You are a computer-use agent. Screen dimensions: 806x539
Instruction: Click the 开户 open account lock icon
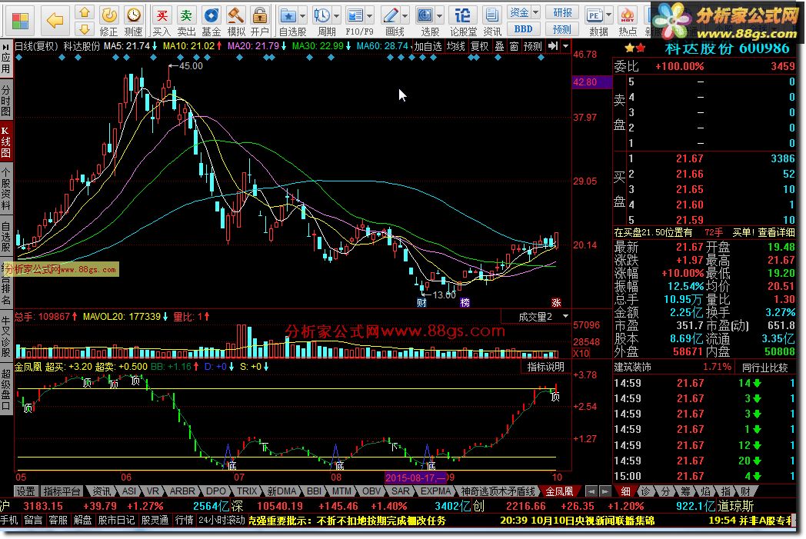[x=260, y=21]
